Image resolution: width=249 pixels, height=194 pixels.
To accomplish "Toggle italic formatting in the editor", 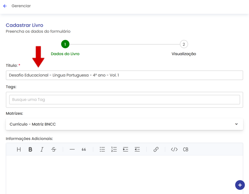I will click(42, 149).
